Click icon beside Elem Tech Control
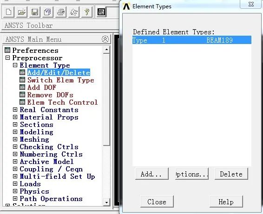This screenshot has width=263, height=214. click(x=22, y=102)
